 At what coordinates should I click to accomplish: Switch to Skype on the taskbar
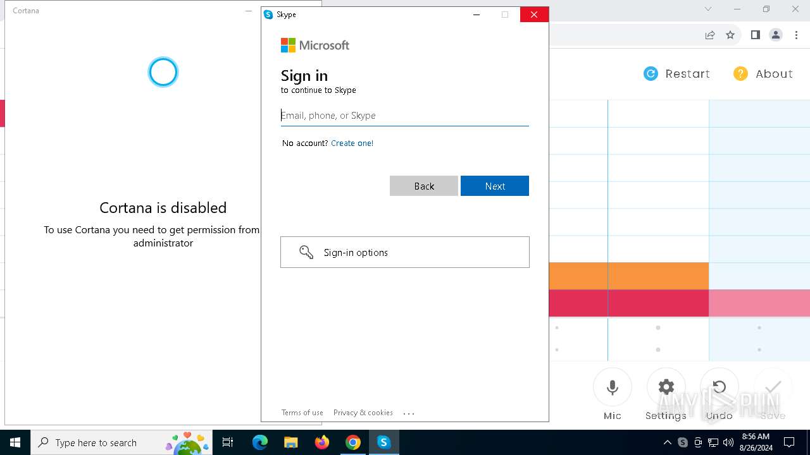(383, 442)
